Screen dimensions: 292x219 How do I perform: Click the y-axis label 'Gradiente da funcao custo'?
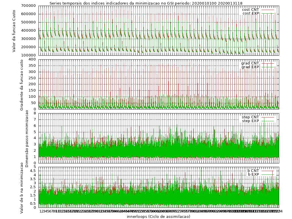click(22, 85)
